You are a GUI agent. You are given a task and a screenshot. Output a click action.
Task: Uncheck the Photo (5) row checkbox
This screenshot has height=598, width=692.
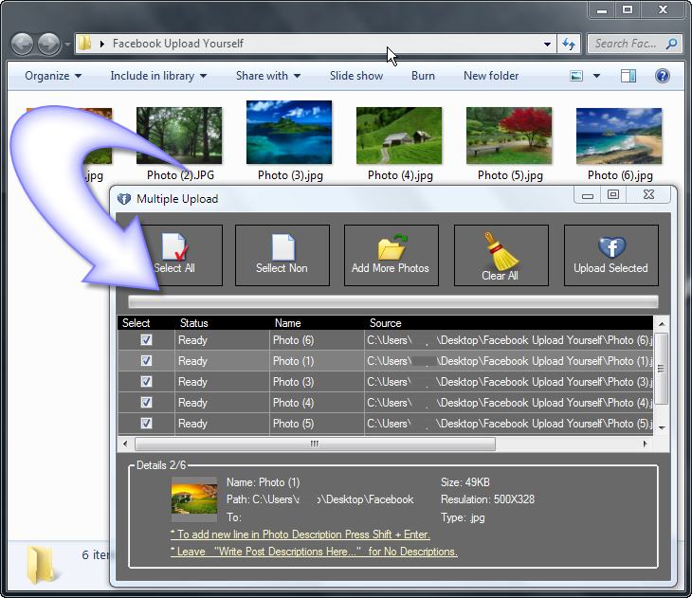coord(146,424)
